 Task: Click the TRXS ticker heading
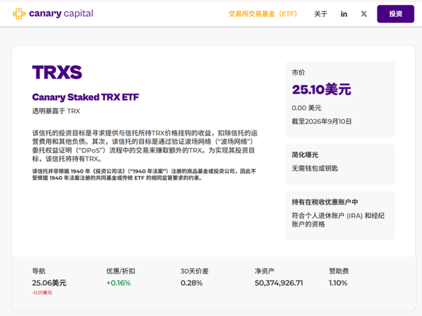click(x=57, y=72)
